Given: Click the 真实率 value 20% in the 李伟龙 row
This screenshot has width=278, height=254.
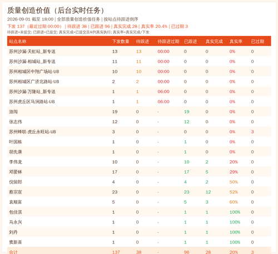Looking at the screenshot, I should click(x=234, y=162).
